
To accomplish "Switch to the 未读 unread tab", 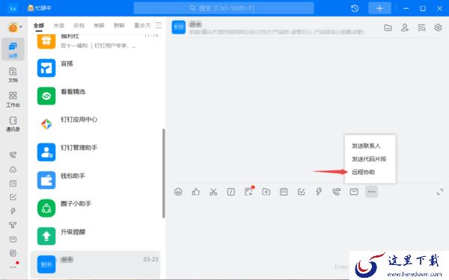I will point(58,25).
